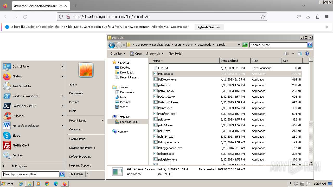Reload the Firefox page
Screen dimensions: 333x187
tap(25, 17)
